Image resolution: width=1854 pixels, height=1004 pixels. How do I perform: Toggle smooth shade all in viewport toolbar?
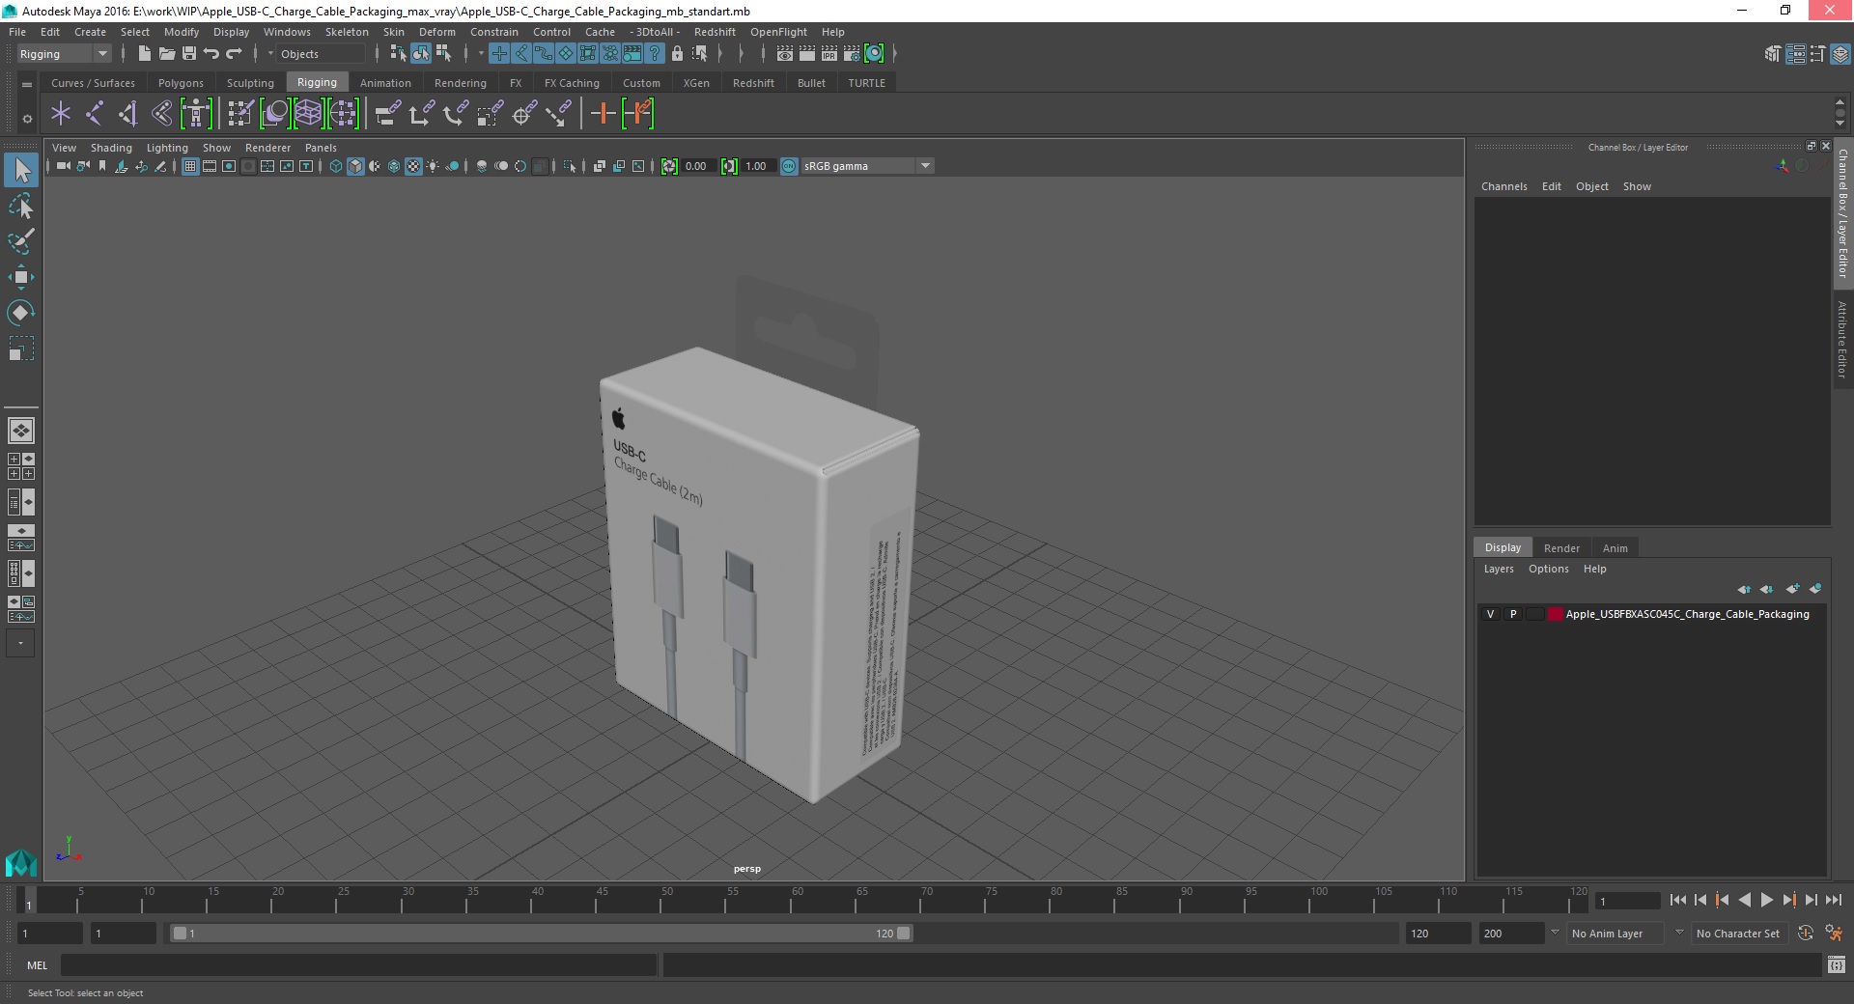point(355,166)
